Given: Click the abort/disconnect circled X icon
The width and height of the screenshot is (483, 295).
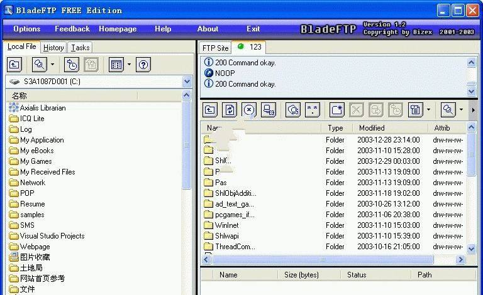Looking at the screenshot, I should (x=249, y=110).
